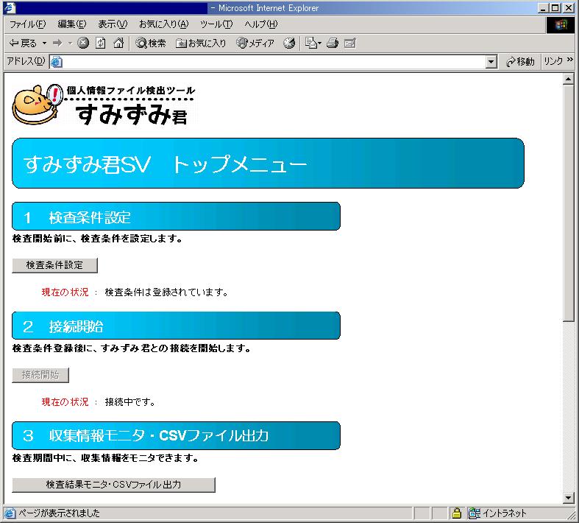
Task: Click text 検査条件は登録されています。
Action: pos(167,292)
